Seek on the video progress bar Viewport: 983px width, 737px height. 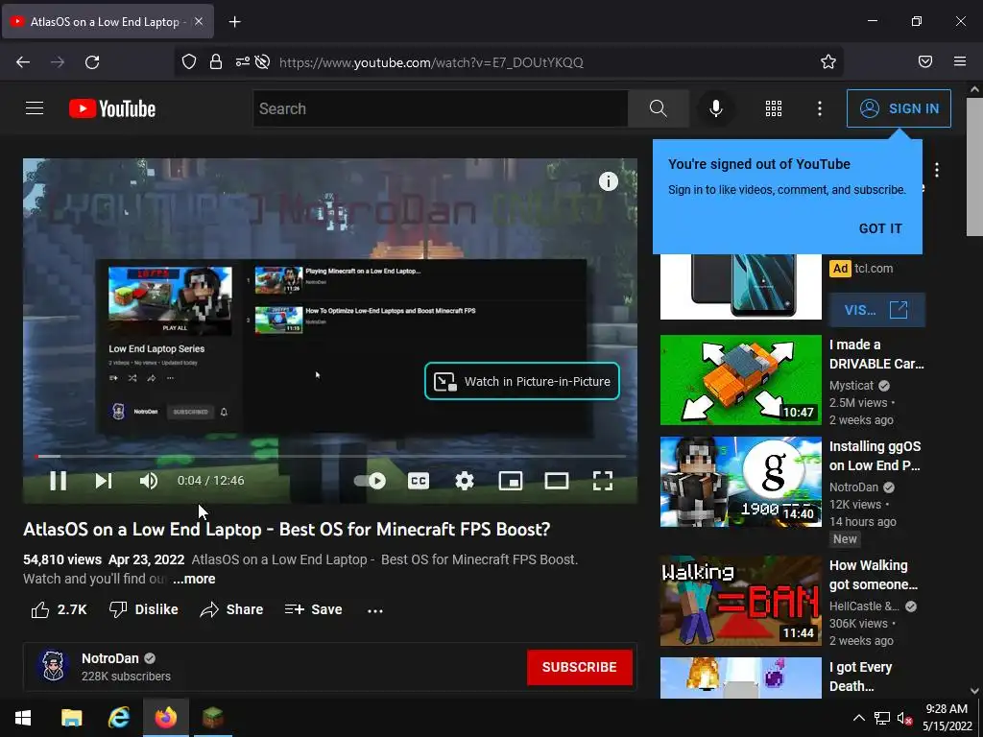[330, 456]
